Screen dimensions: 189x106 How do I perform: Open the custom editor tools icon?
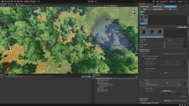click(x=21, y=1)
